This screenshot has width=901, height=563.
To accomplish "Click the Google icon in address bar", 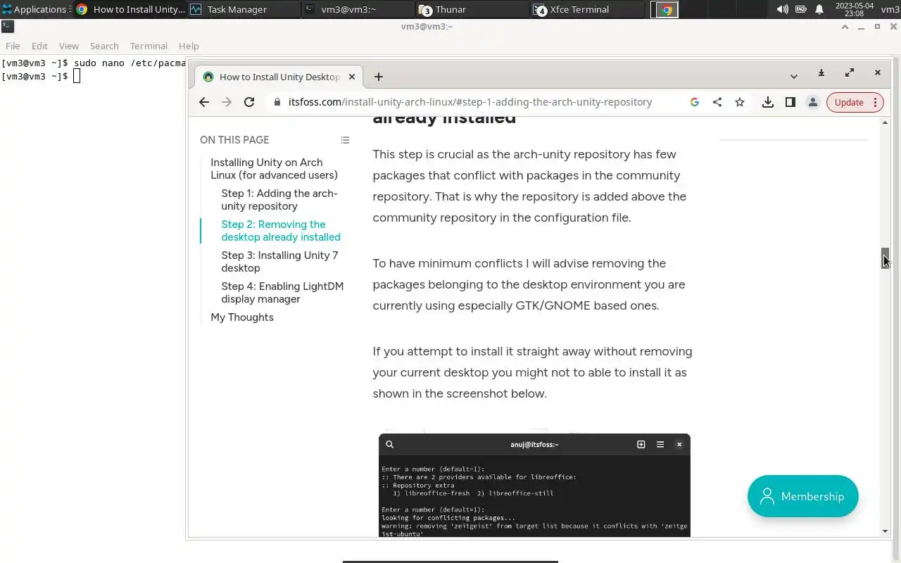I will click(695, 102).
